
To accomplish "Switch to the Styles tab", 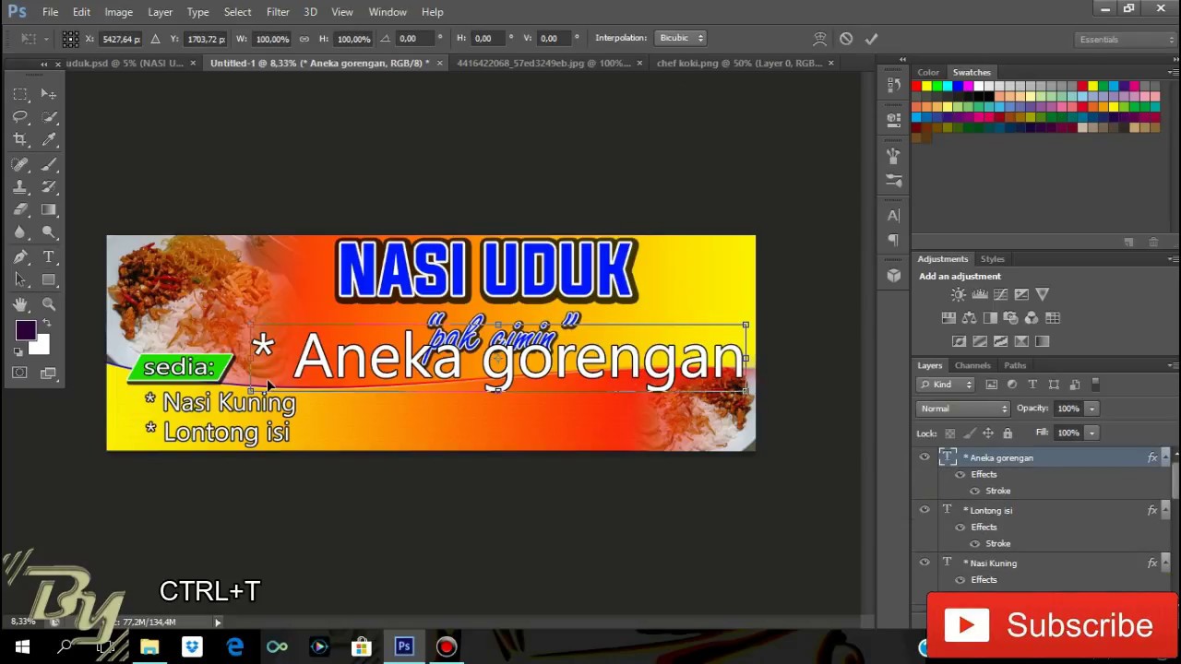I will point(993,259).
